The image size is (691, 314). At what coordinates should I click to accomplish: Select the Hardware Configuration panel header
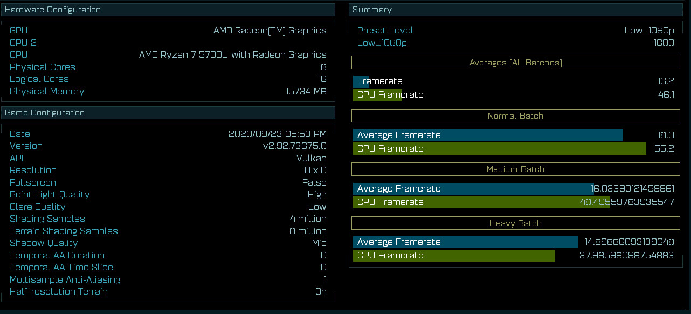click(x=168, y=10)
